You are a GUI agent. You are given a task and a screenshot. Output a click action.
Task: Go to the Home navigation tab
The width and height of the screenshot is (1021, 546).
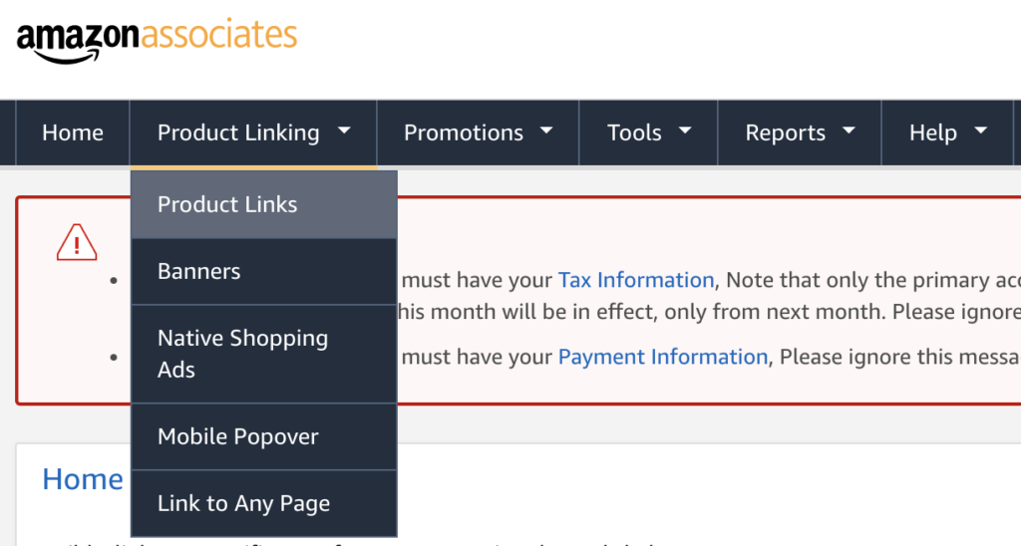tap(73, 133)
